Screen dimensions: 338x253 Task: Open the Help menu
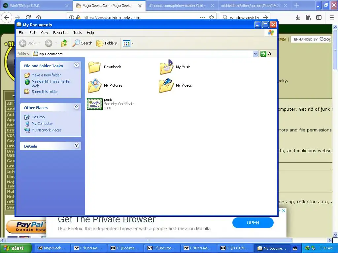point(90,33)
